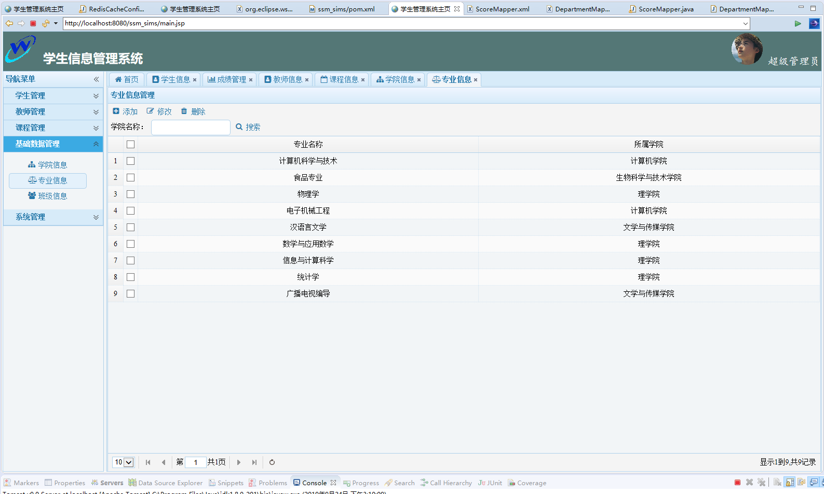Close the 成绩管理 tab via x icon
Image resolution: width=824 pixels, height=494 pixels.
pos(251,80)
